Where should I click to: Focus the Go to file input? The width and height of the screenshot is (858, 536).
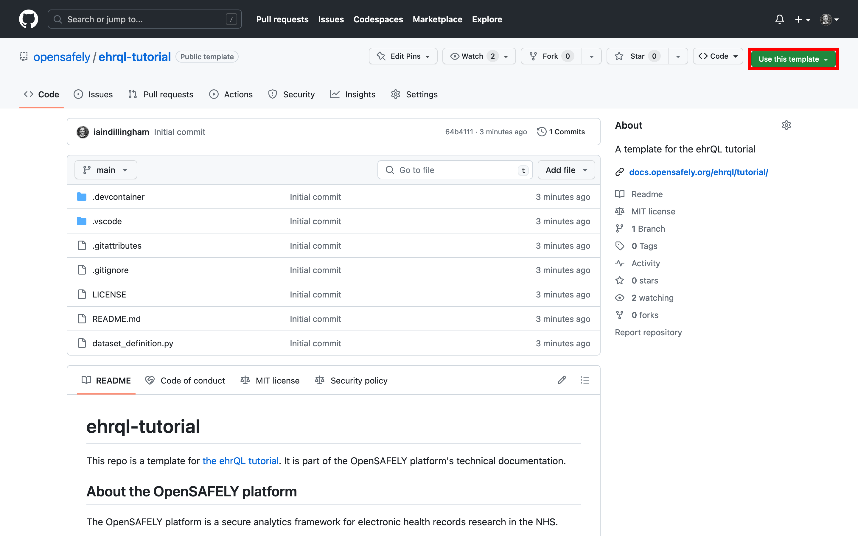455,170
